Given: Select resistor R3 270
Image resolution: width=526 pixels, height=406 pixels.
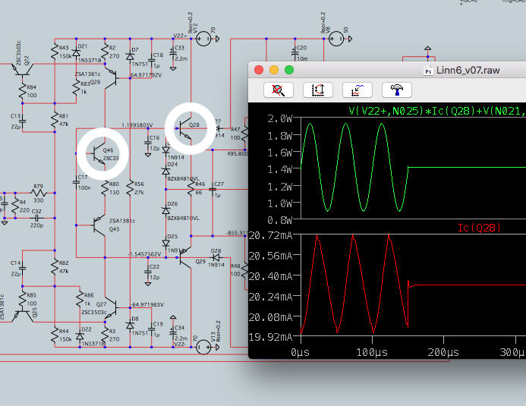Looking at the screenshot, I should click(x=106, y=335).
